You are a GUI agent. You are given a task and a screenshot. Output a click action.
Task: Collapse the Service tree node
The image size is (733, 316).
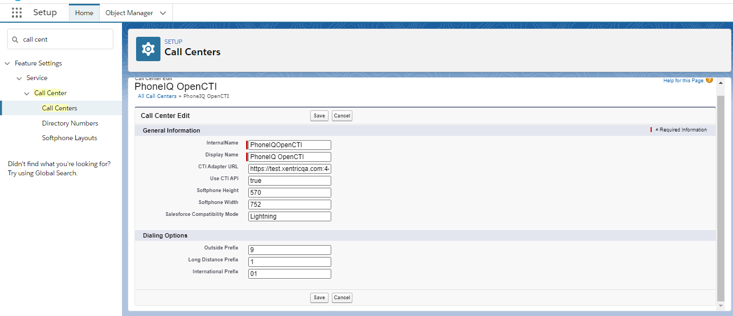point(19,78)
